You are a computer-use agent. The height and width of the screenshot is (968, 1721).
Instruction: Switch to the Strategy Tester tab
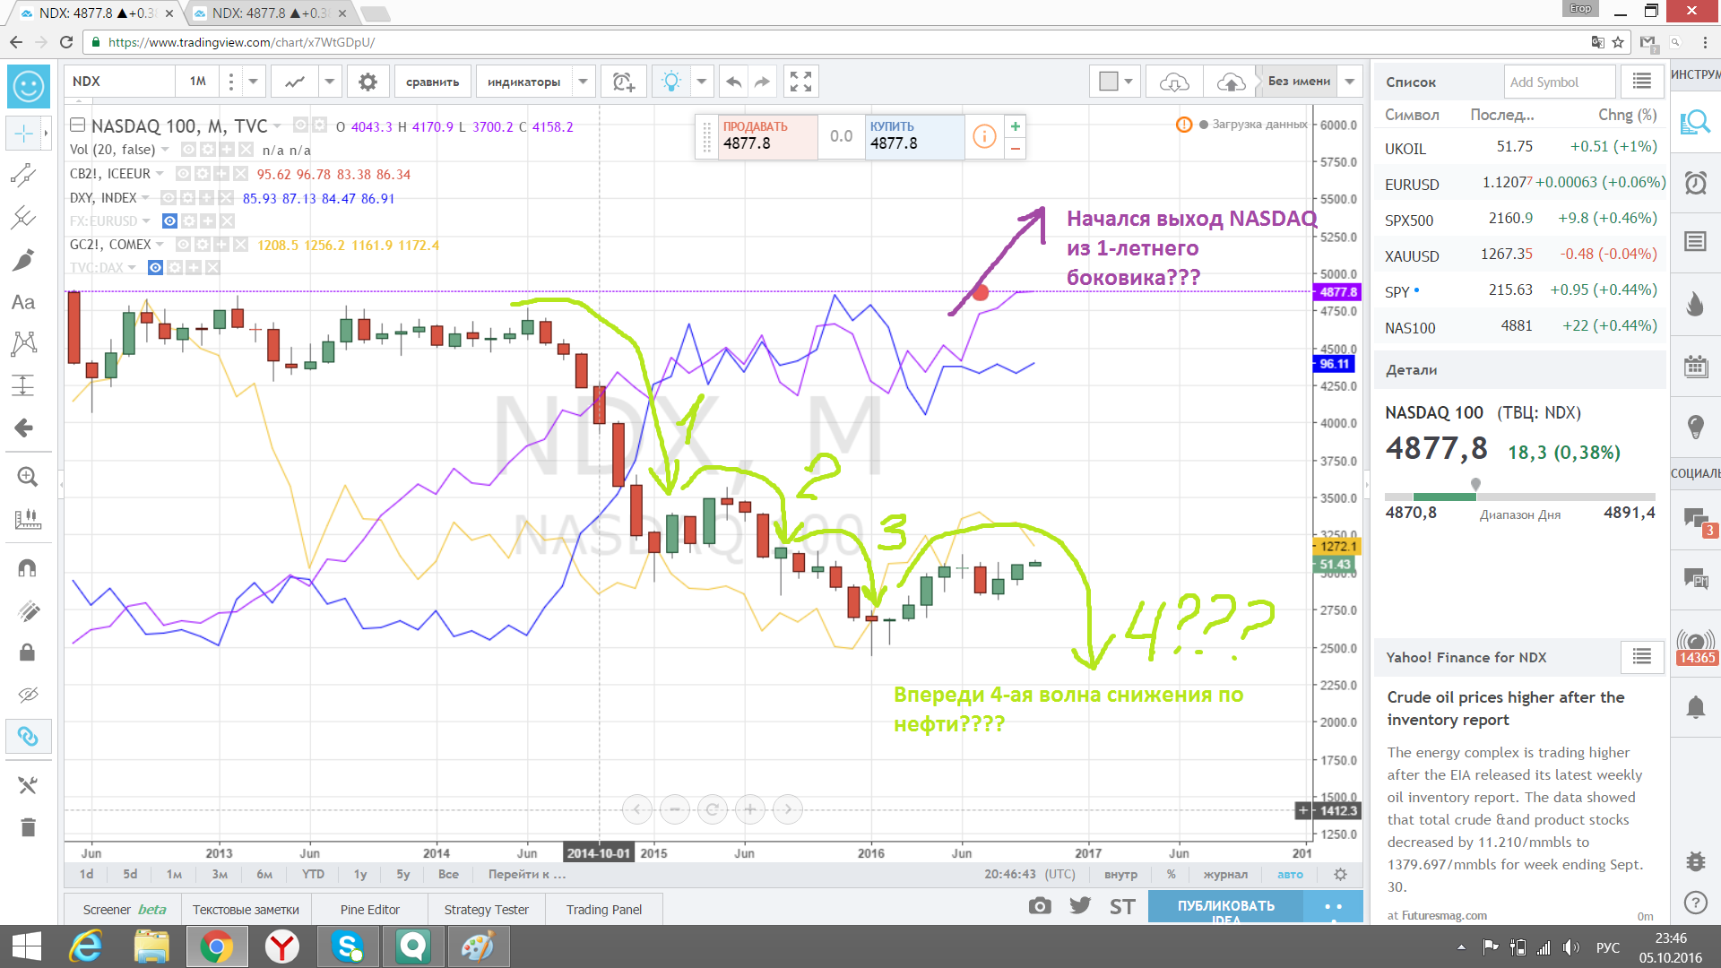[486, 909]
